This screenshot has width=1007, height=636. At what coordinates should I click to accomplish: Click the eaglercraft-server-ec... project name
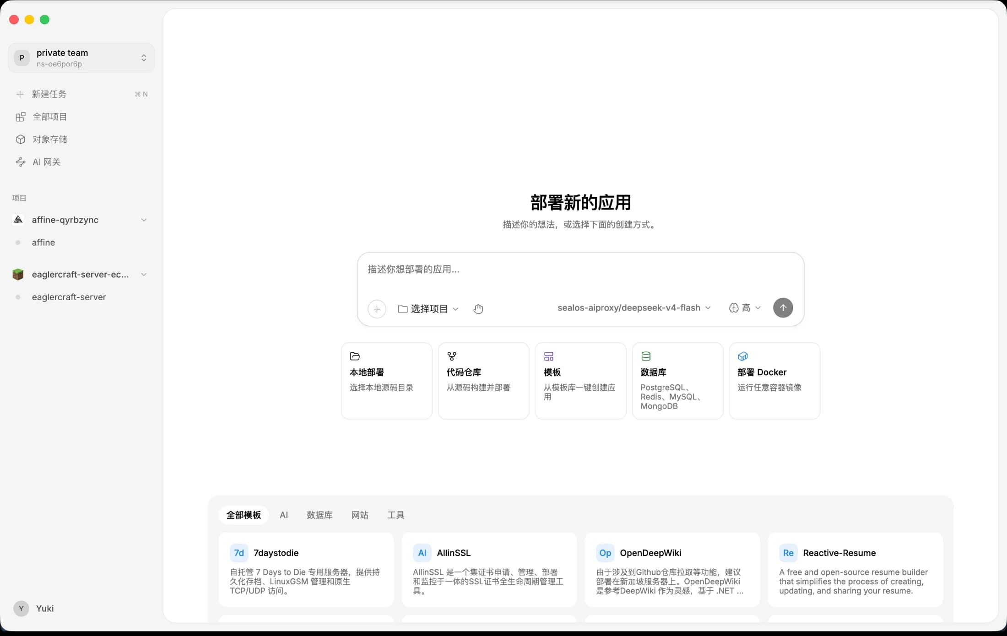pyautogui.click(x=81, y=275)
